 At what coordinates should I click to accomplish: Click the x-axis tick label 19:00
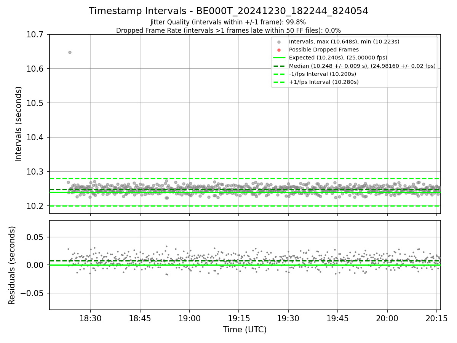tap(190, 319)
